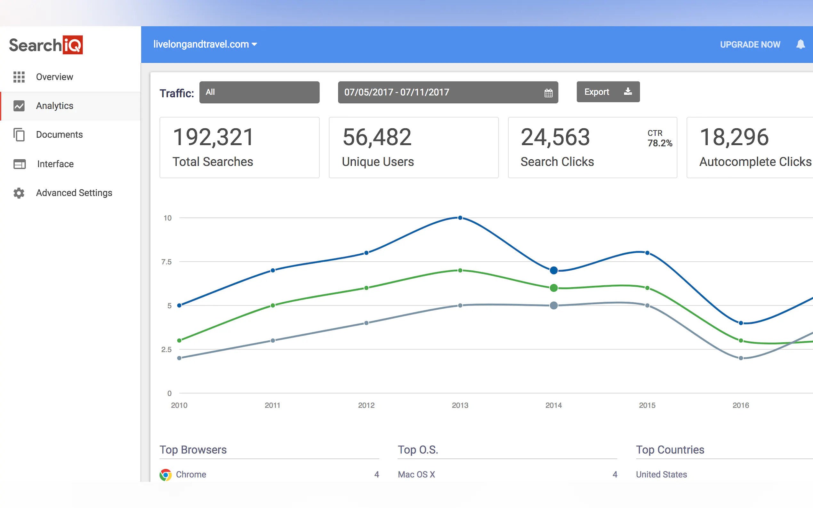Open the Documents menu item

point(59,135)
